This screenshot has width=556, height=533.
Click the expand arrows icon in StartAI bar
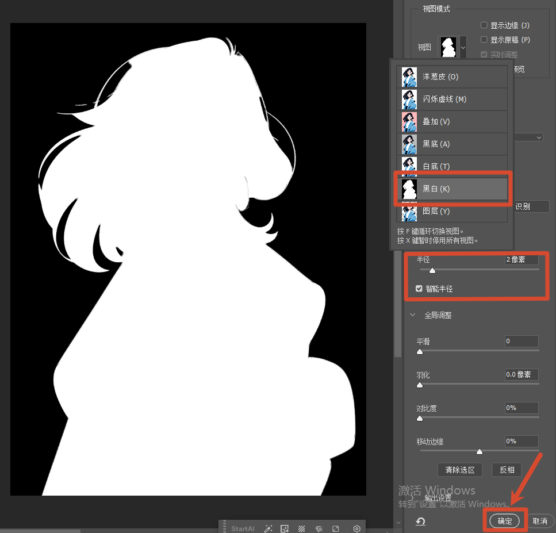[x=336, y=528]
